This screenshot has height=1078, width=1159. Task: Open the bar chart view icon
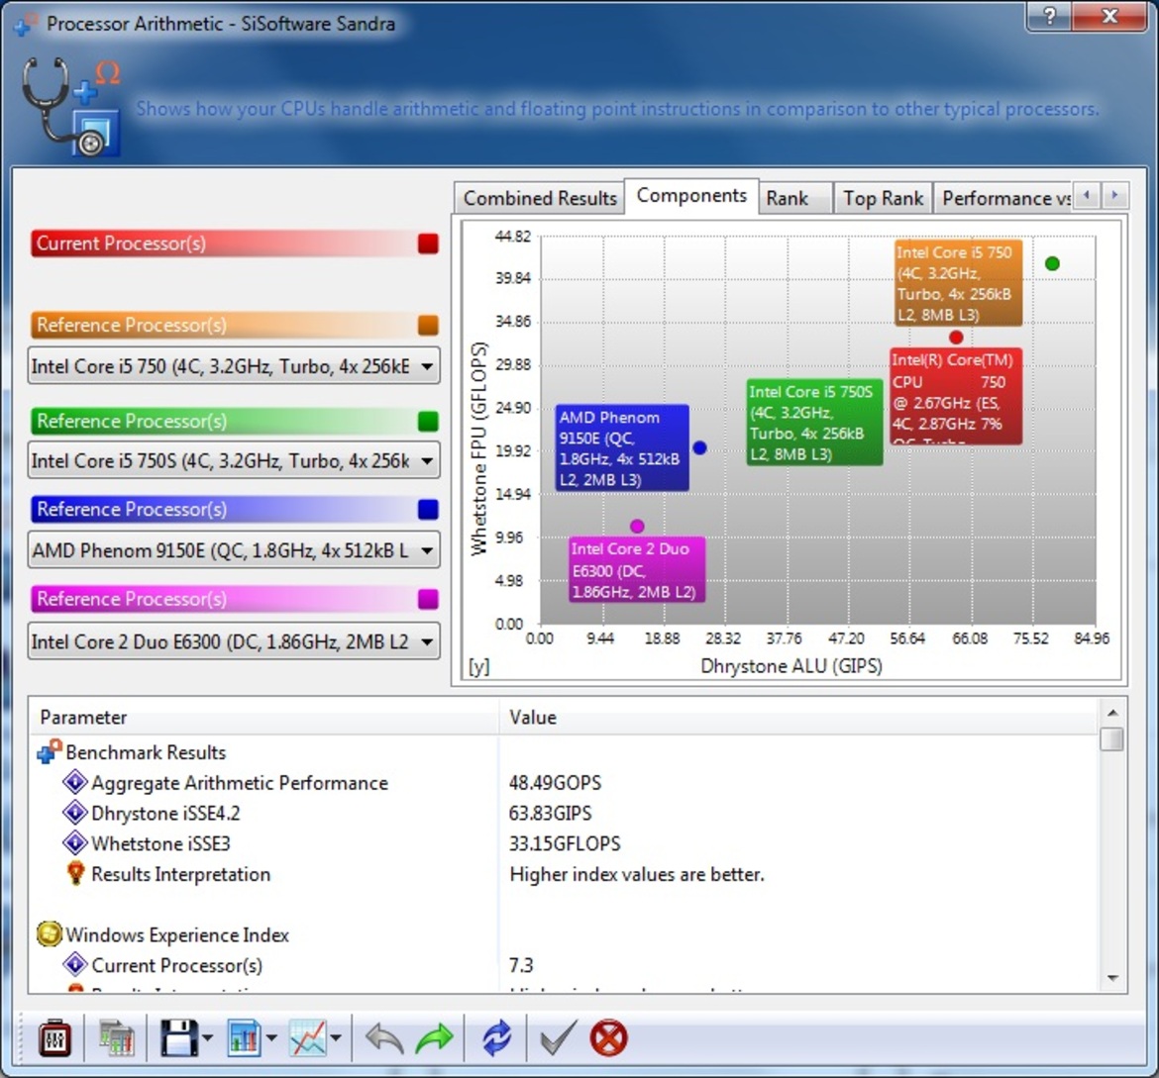tap(244, 1038)
